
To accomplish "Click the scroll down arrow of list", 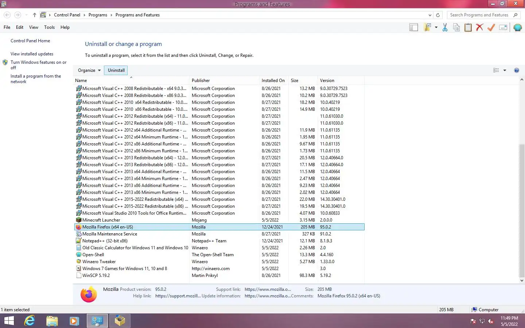I will [x=522, y=281].
